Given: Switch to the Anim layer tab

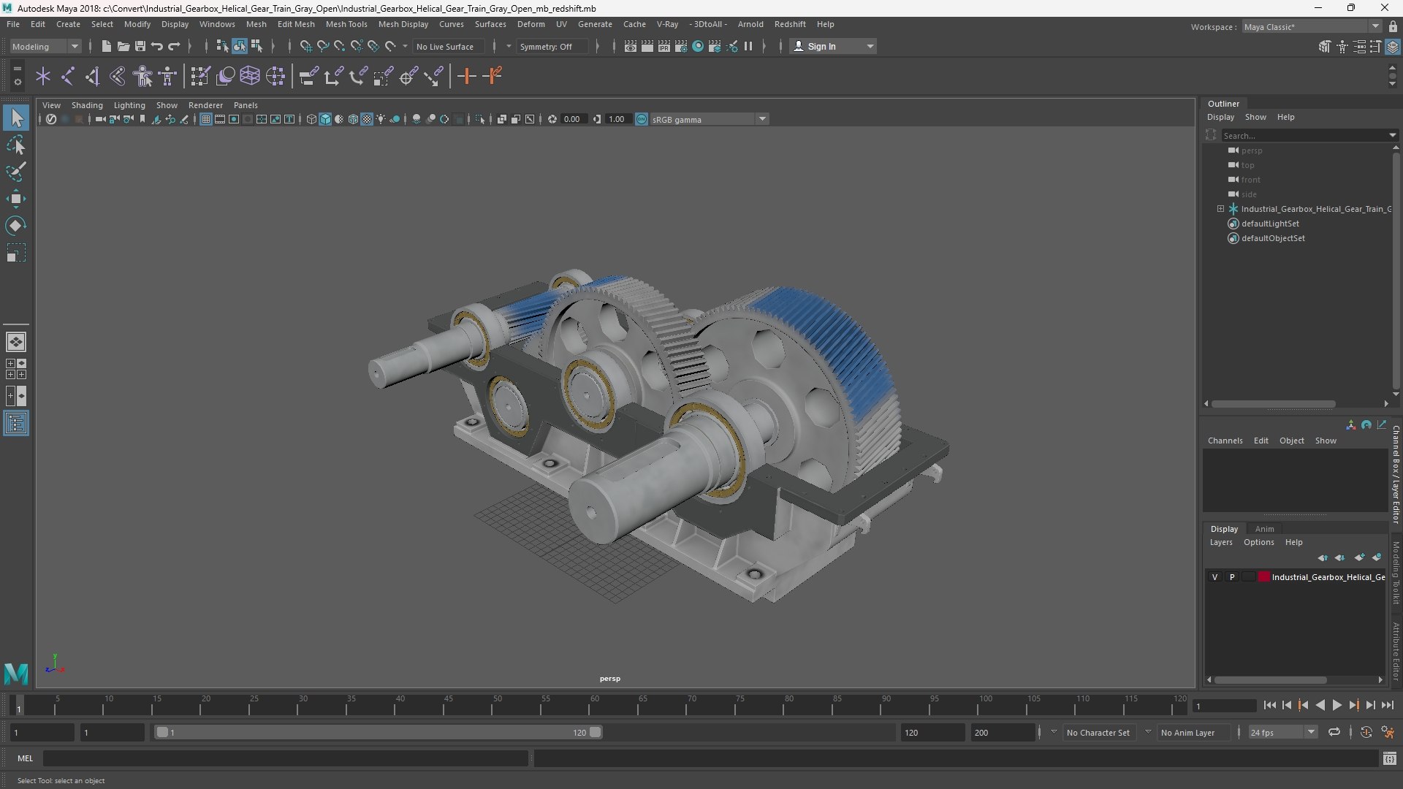Looking at the screenshot, I should [x=1264, y=529].
